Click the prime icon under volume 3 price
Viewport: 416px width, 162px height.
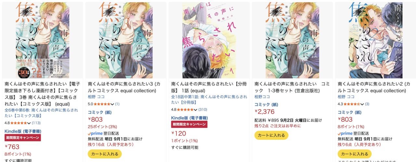(95, 133)
